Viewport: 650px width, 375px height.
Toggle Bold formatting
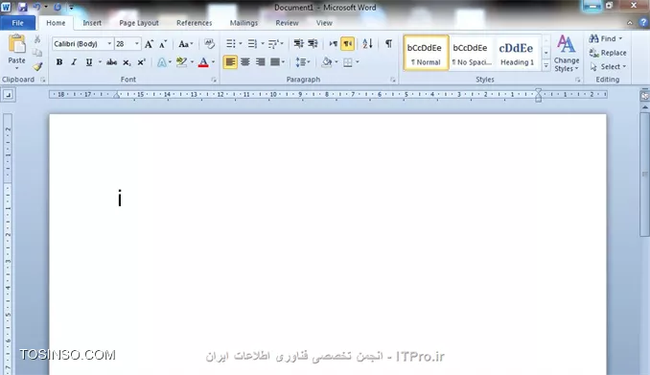(x=59, y=62)
